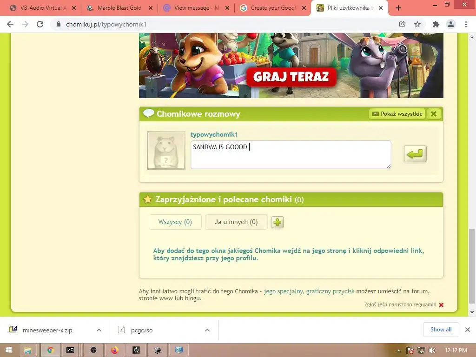Click the taskbar clock showing 12:12 PM

pyautogui.click(x=456, y=350)
